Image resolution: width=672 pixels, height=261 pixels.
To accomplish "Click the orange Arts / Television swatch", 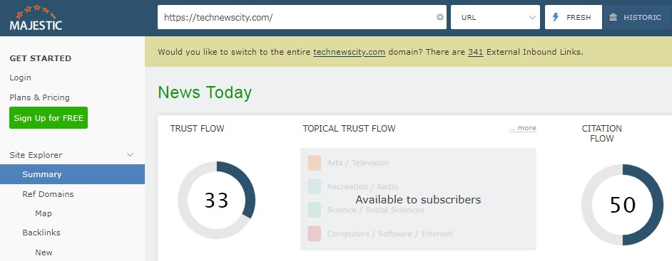I will [x=314, y=163].
